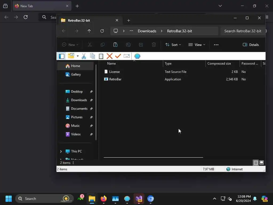Toggle the navigation pane button in Classic Explorer toolbar

pos(62,56)
